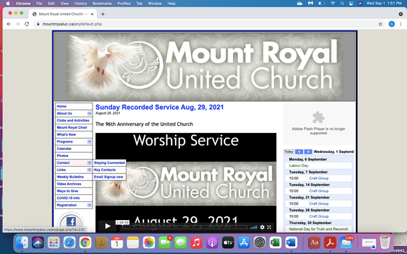Image resolution: width=407 pixels, height=254 pixels.
Task: Open Labour Day calendar event
Action: [x=299, y=165]
